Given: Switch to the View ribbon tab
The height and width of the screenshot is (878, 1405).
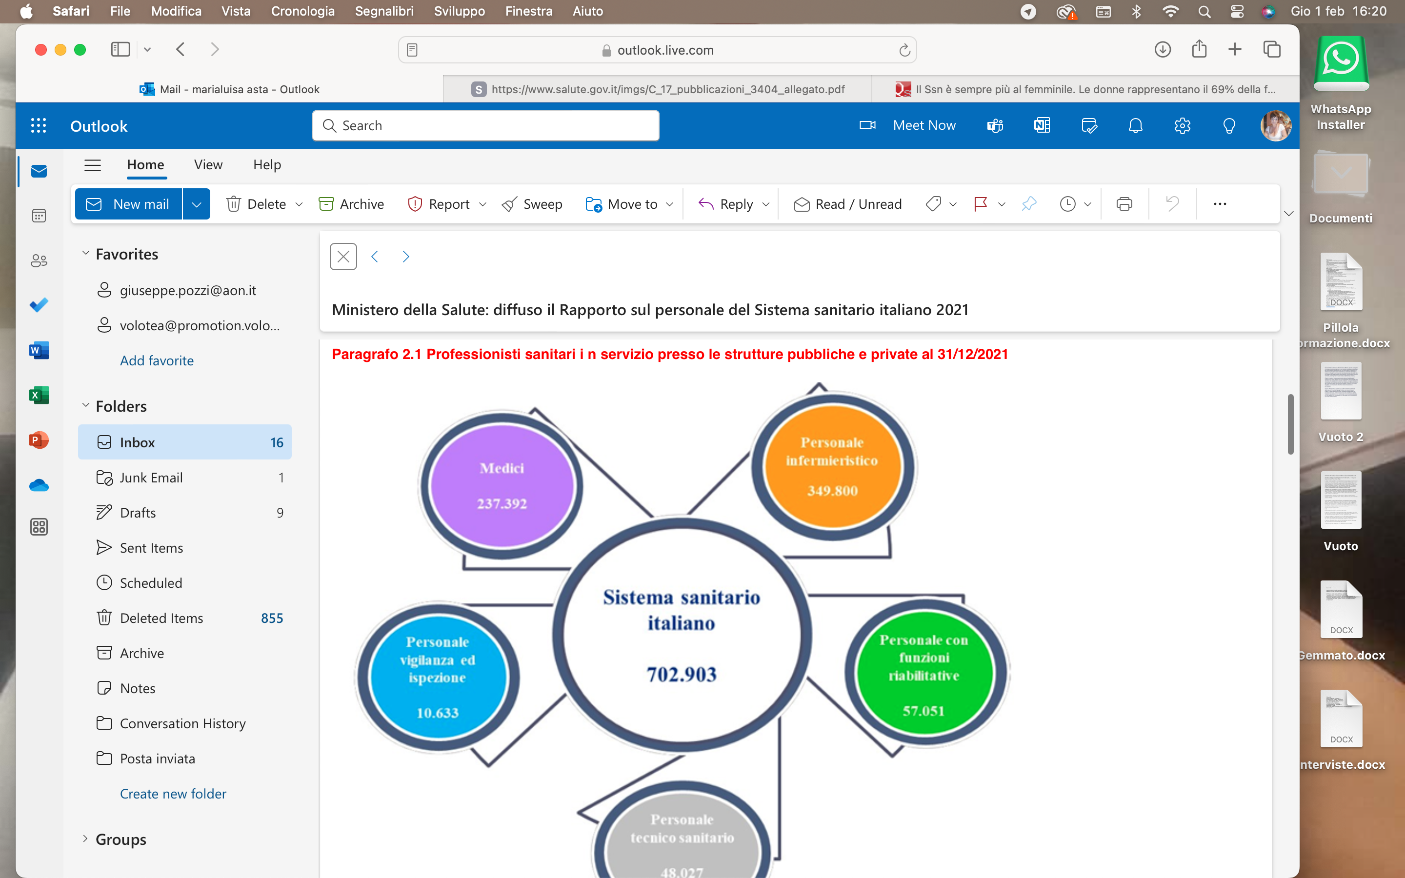Looking at the screenshot, I should 208,165.
